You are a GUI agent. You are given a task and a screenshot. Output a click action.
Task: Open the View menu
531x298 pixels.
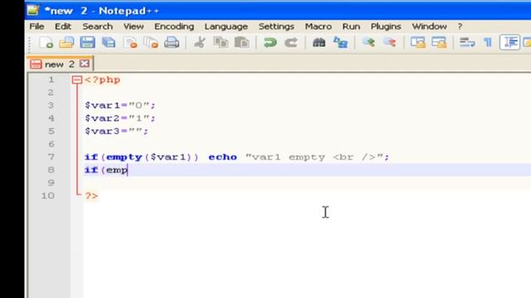[x=134, y=26]
